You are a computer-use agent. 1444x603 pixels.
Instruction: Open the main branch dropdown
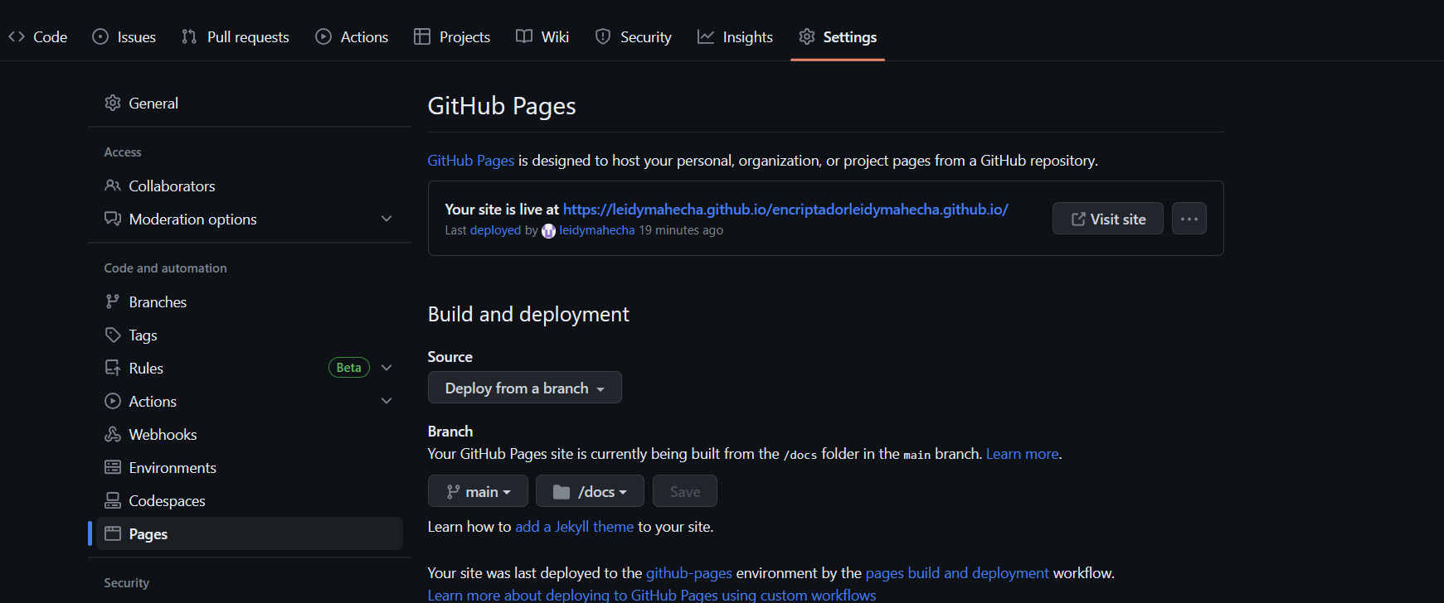pos(478,491)
